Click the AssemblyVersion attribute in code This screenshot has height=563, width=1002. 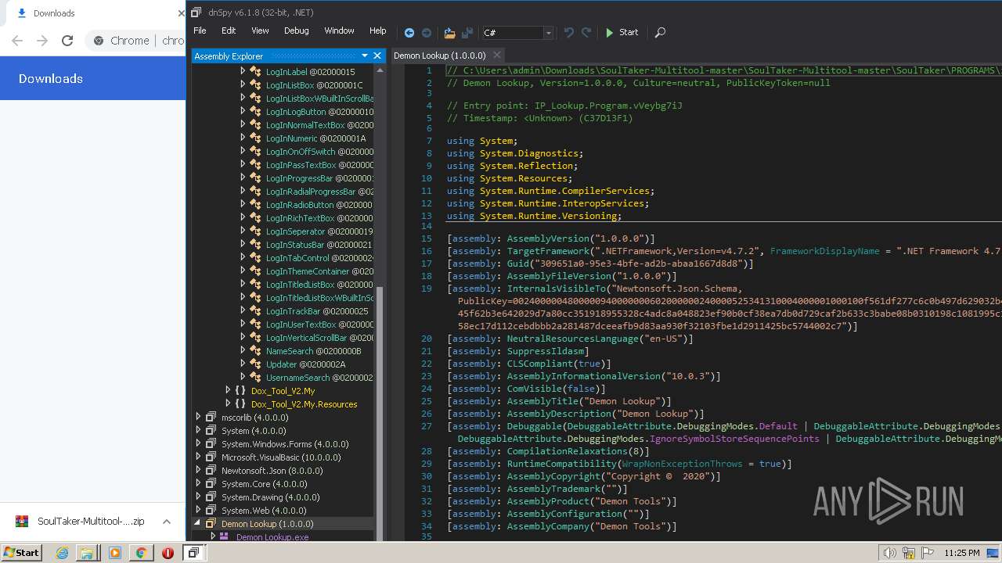(x=548, y=238)
